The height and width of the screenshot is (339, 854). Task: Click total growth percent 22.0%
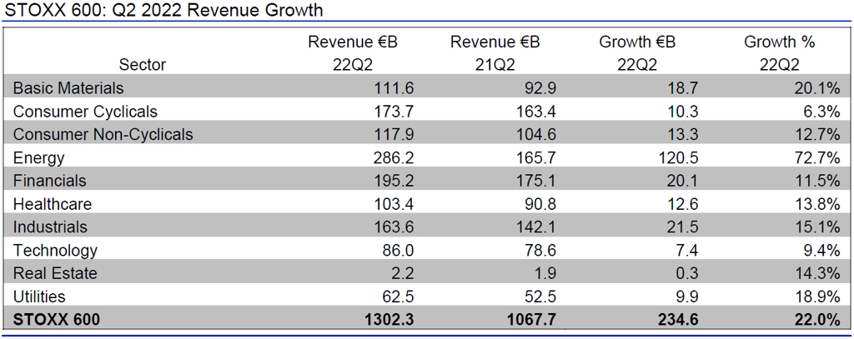tap(816, 320)
